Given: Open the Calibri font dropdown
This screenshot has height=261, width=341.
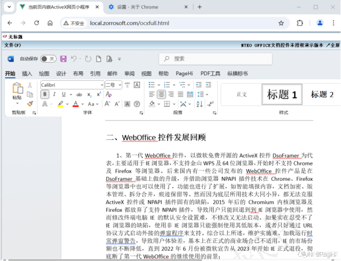Looking at the screenshot, I should click(102, 85).
